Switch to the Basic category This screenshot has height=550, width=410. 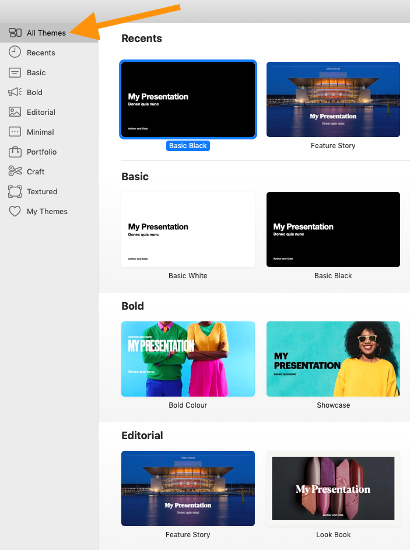pyautogui.click(x=37, y=72)
